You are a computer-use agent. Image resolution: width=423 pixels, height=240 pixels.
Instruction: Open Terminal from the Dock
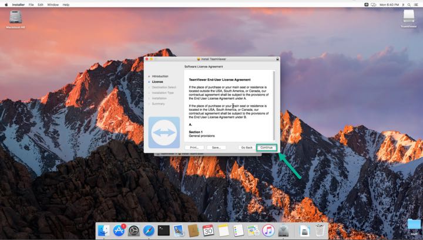163,231
